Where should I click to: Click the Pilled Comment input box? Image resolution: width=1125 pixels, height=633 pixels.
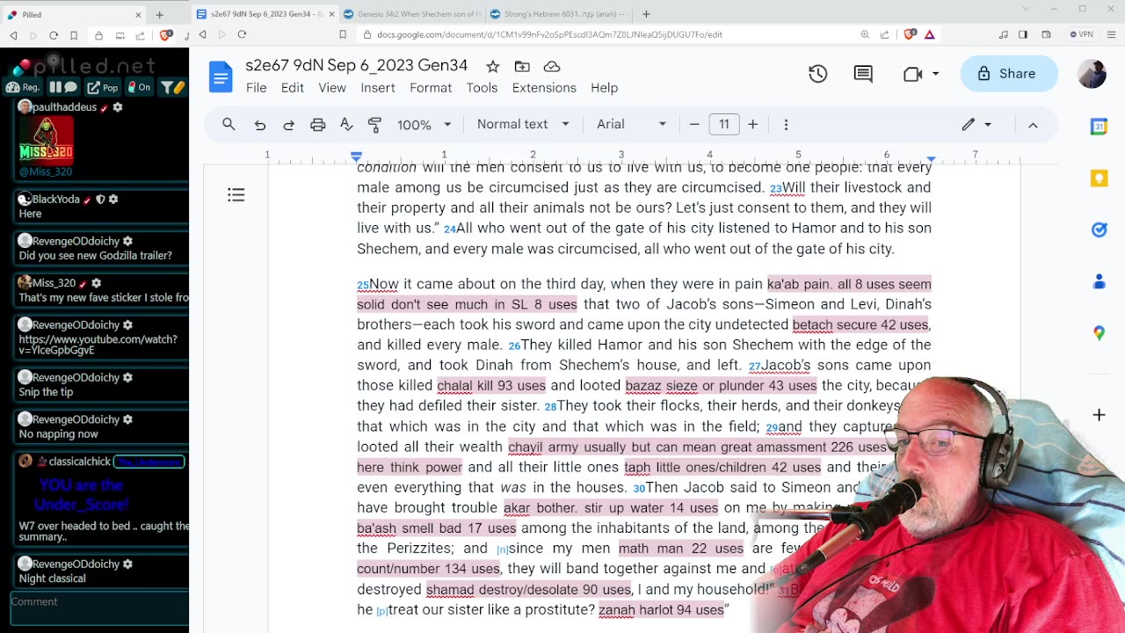tap(98, 608)
